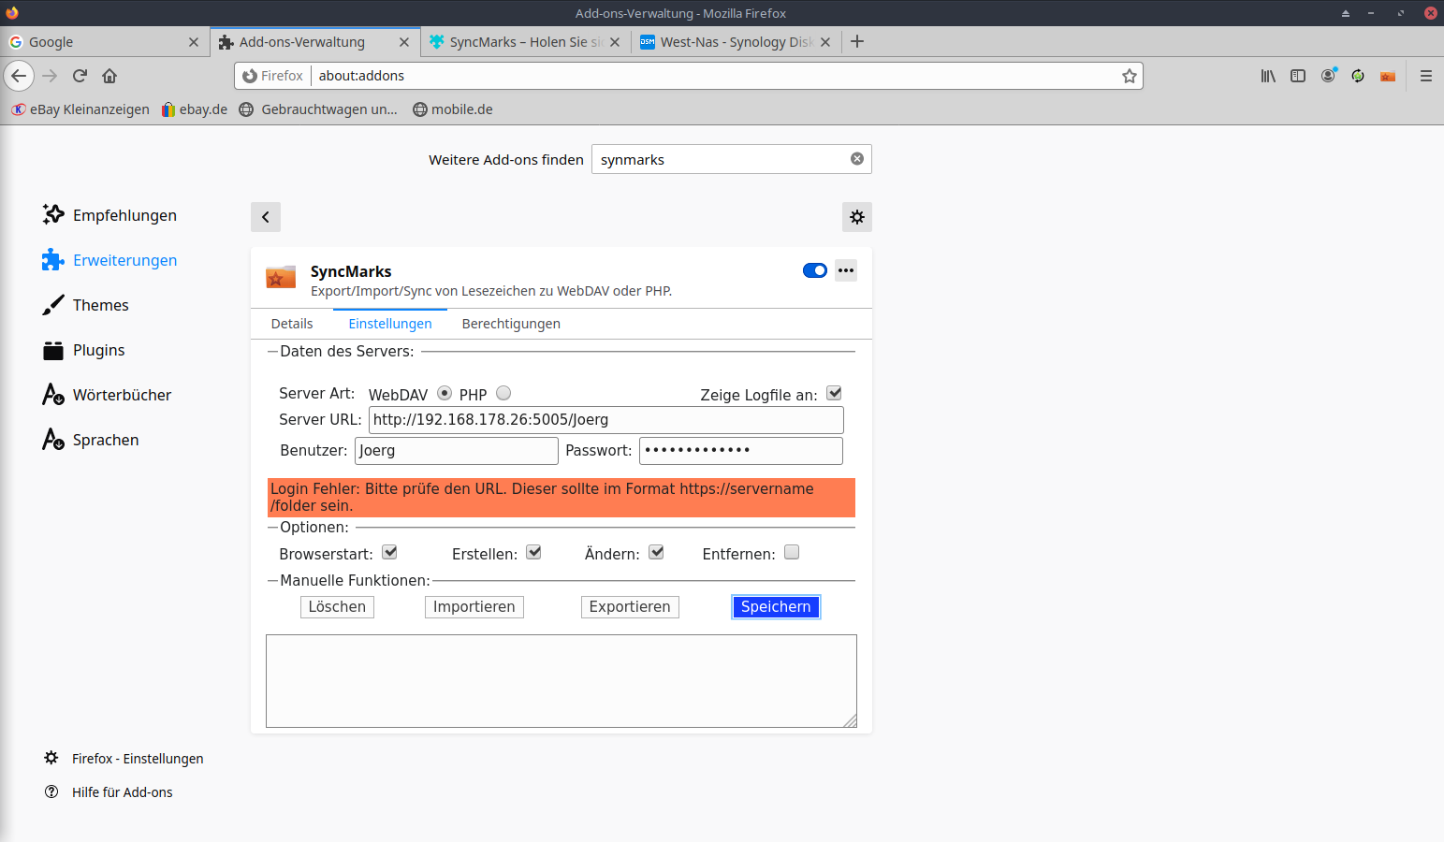
Task: Reload the current page
Action: pos(80,76)
